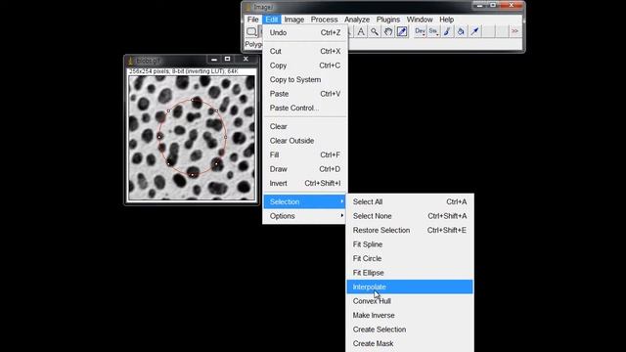Choose Restore Selection entry
This screenshot has width=626, height=352.
point(410,231)
